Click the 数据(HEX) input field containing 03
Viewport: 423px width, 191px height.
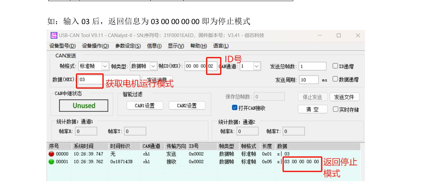[x=90, y=79]
